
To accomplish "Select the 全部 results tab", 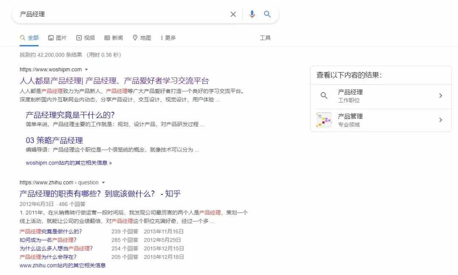I will click(29, 38).
